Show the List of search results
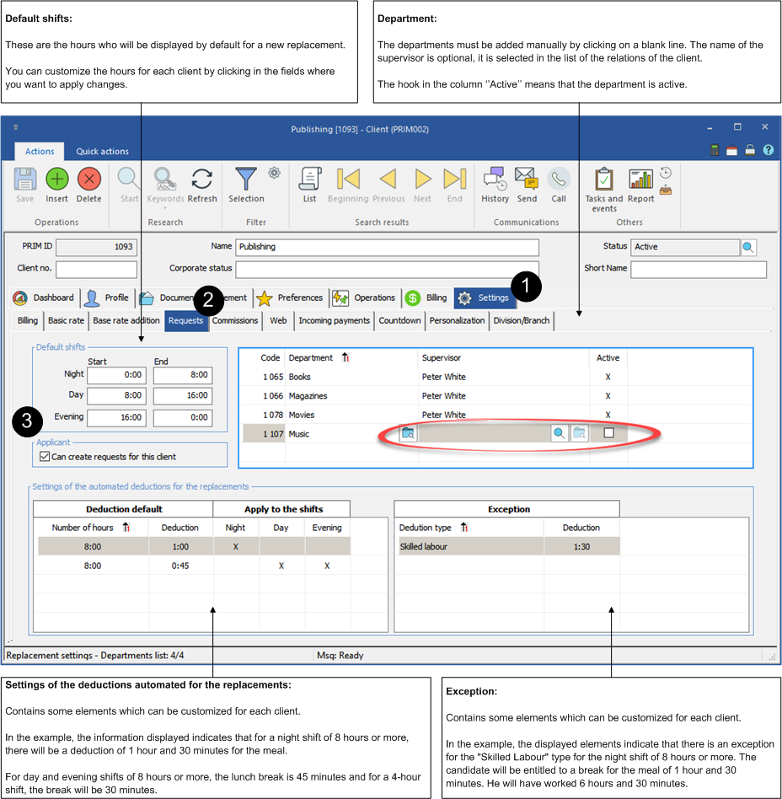The image size is (782, 799). (310, 180)
